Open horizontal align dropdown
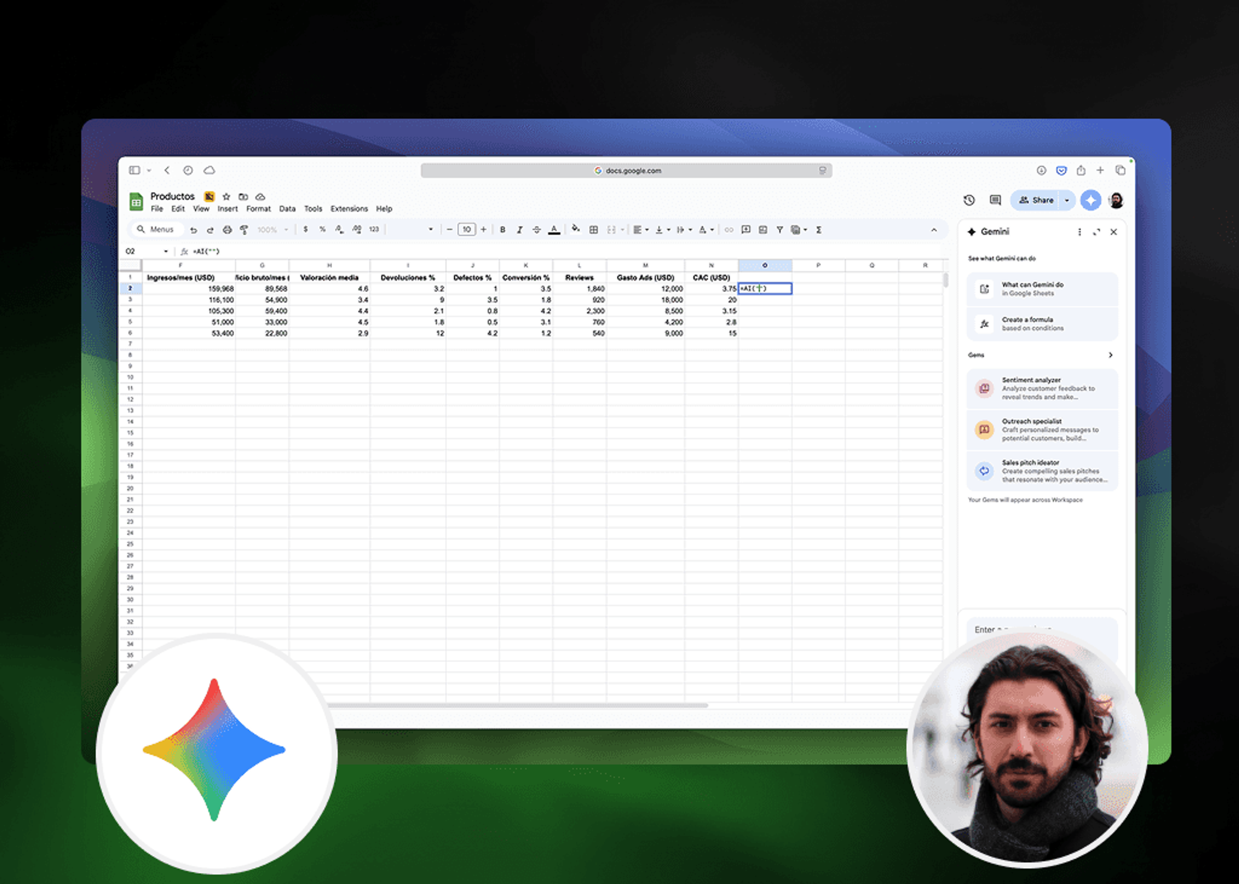 click(x=640, y=230)
